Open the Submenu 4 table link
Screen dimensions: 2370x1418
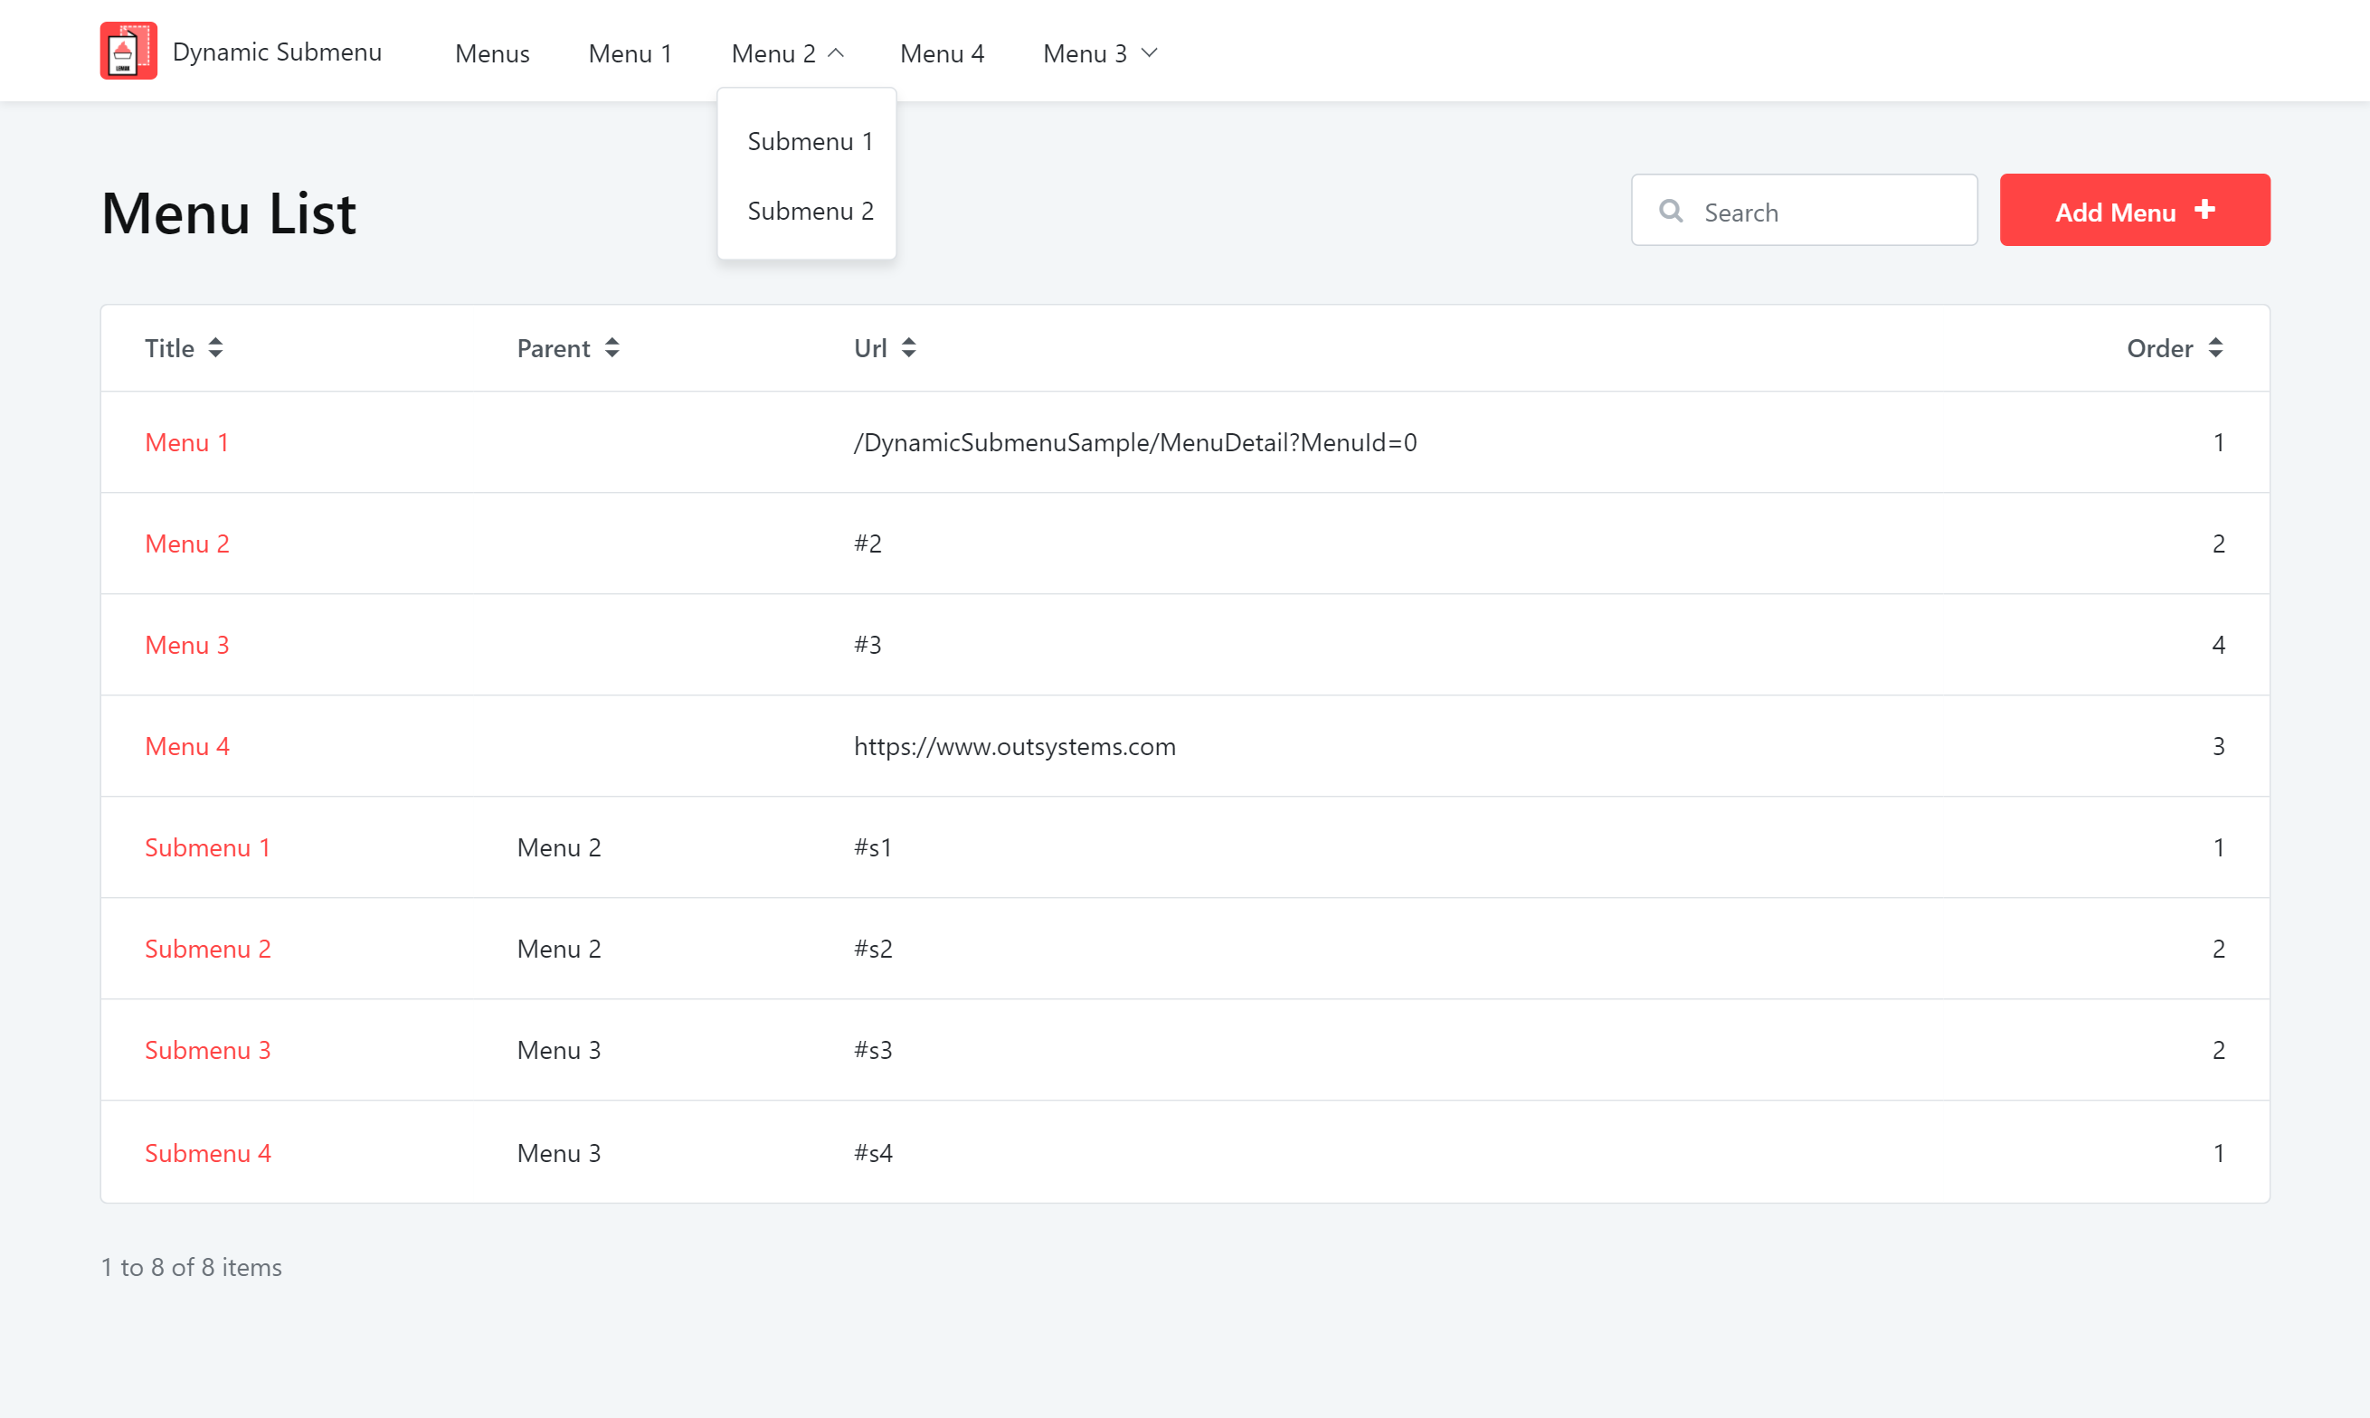tap(207, 1153)
